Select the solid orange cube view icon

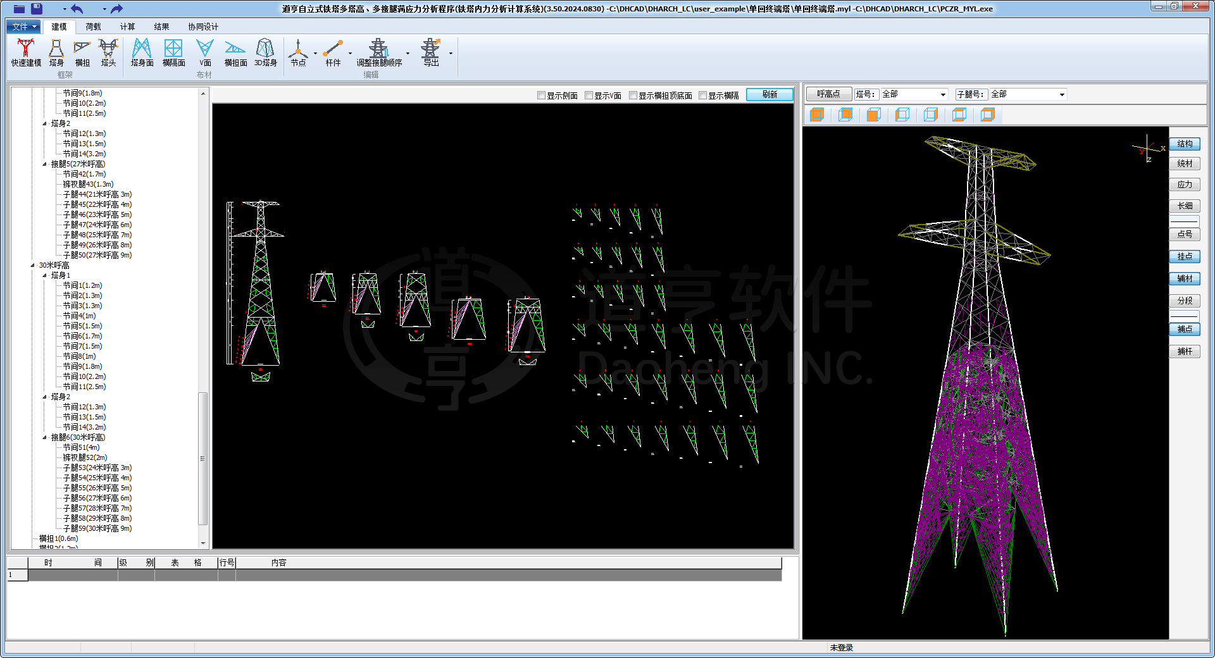click(817, 115)
